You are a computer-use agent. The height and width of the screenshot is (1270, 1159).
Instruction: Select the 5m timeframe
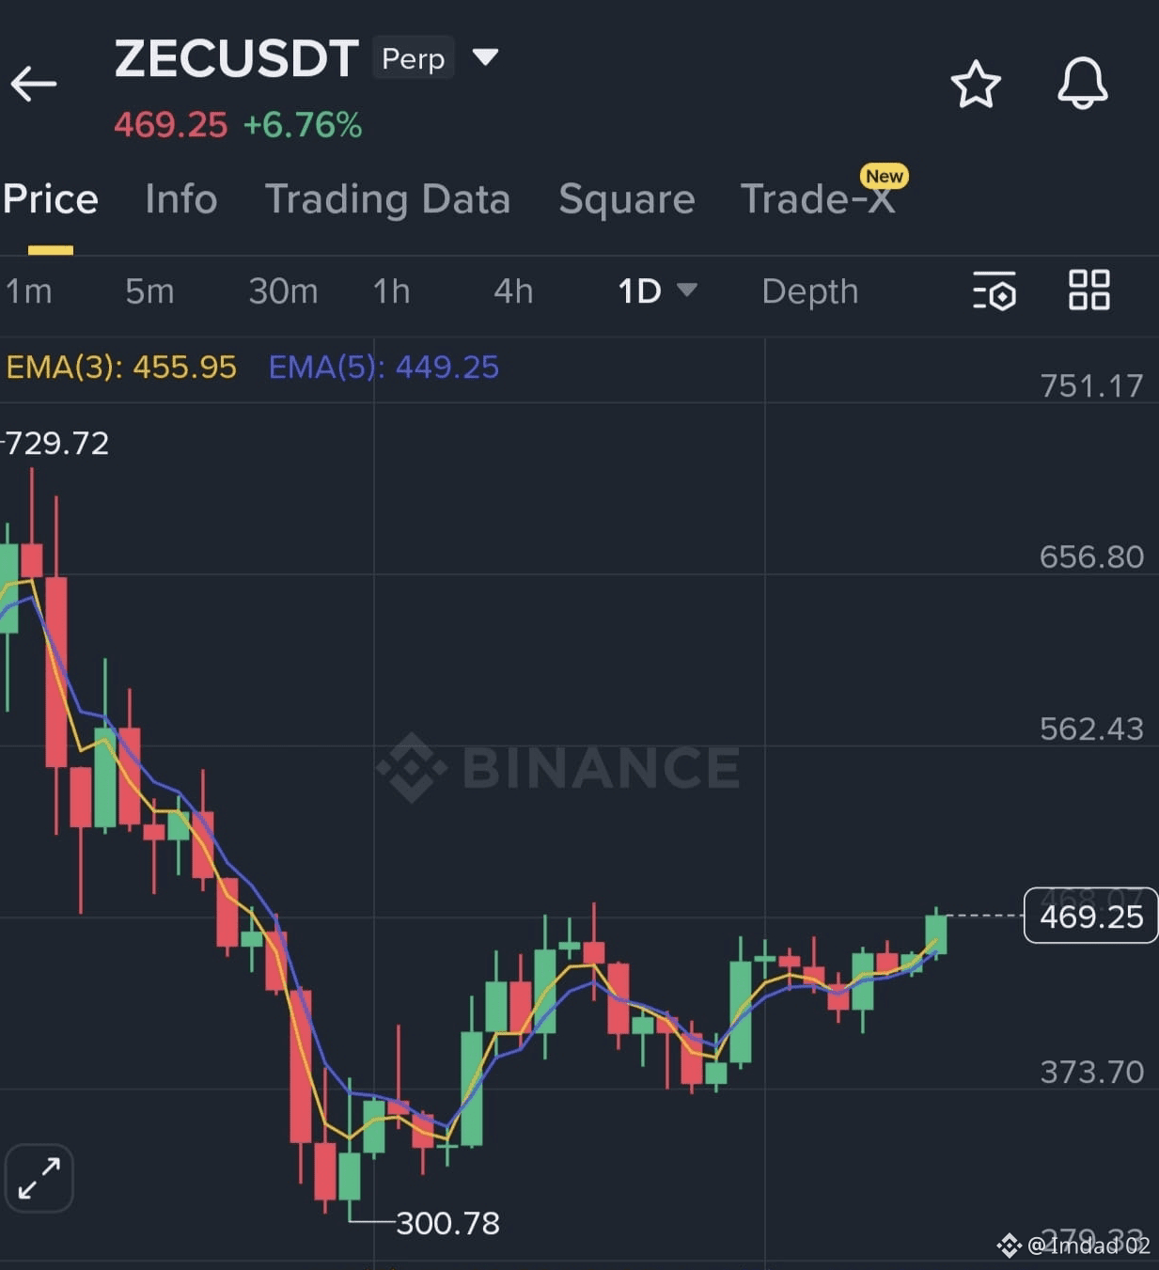tap(149, 291)
